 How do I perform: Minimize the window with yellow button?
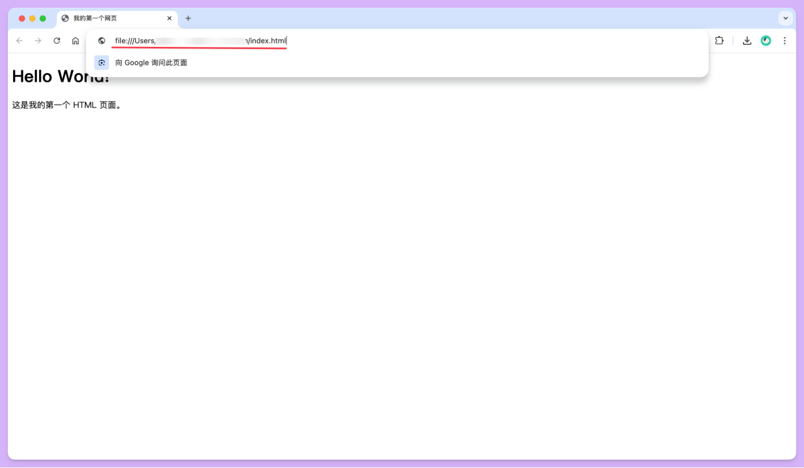click(32, 19)
